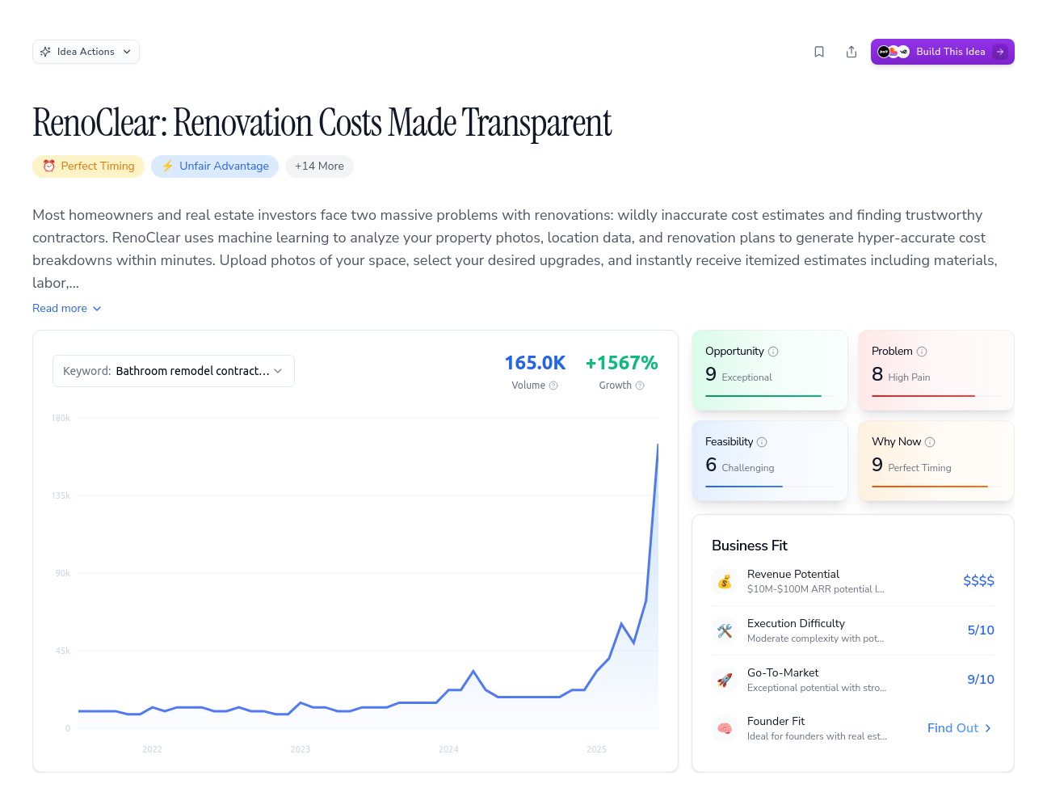Select the Perfect Timing tag
This screenshot has height=805, width=1047.
coord(89,166)
